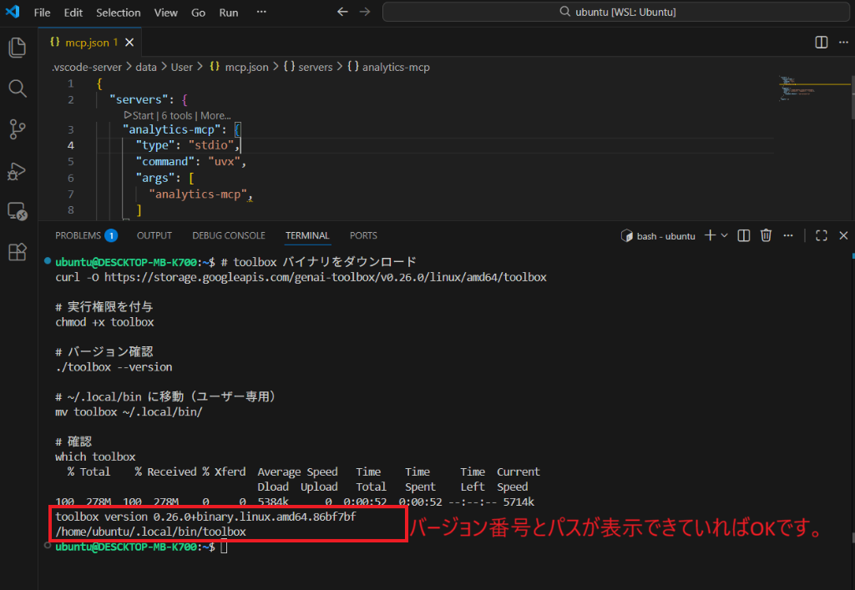Click the mv toolbox ~/.local/bin/ line
The height and width of the screenshot is (590, 855).
tap(129, 412)
